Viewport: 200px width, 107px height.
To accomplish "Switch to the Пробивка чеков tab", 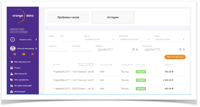I will tap(68, 17).
